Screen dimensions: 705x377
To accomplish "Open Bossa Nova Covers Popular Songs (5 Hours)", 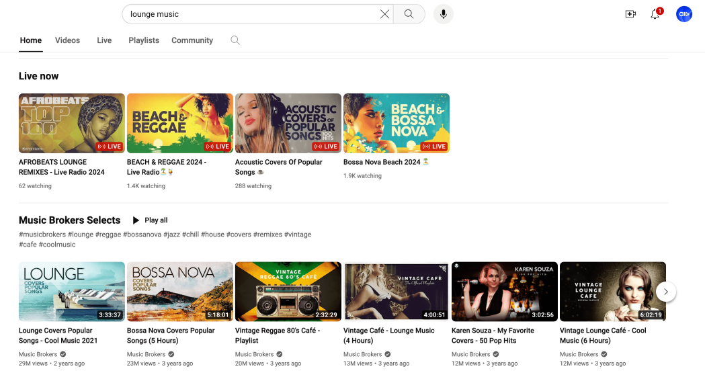I will 171,335.
